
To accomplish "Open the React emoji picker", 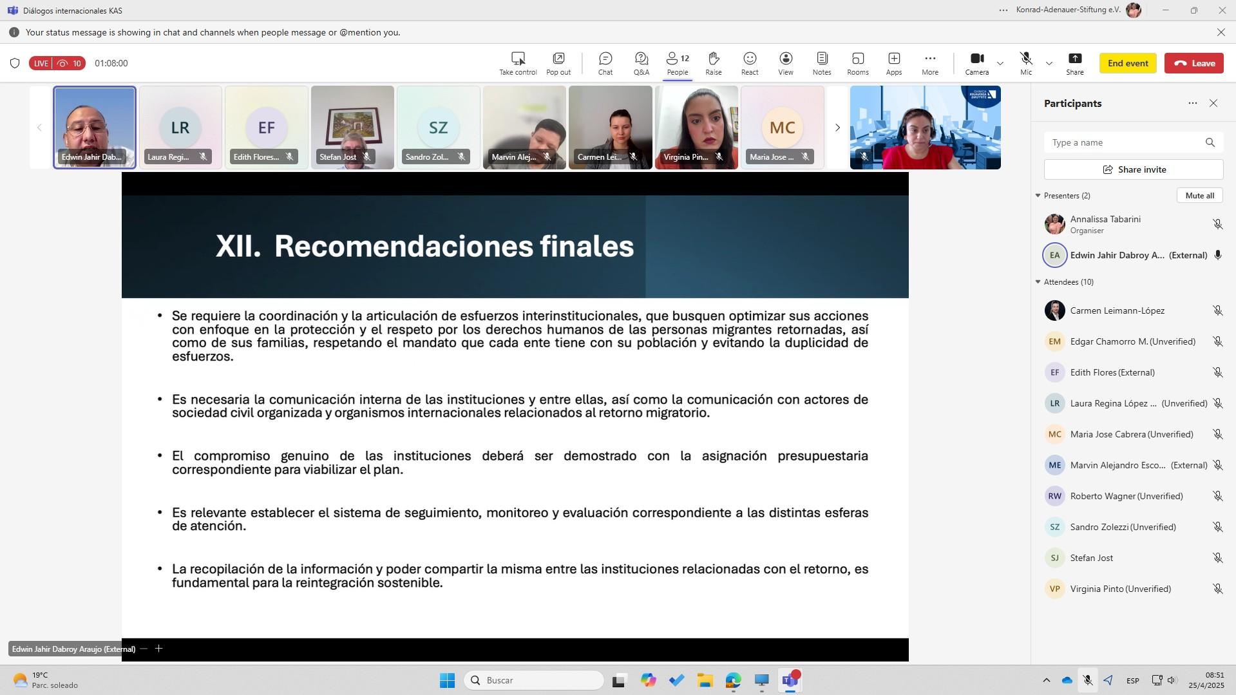I will click(x=749, y=63).
